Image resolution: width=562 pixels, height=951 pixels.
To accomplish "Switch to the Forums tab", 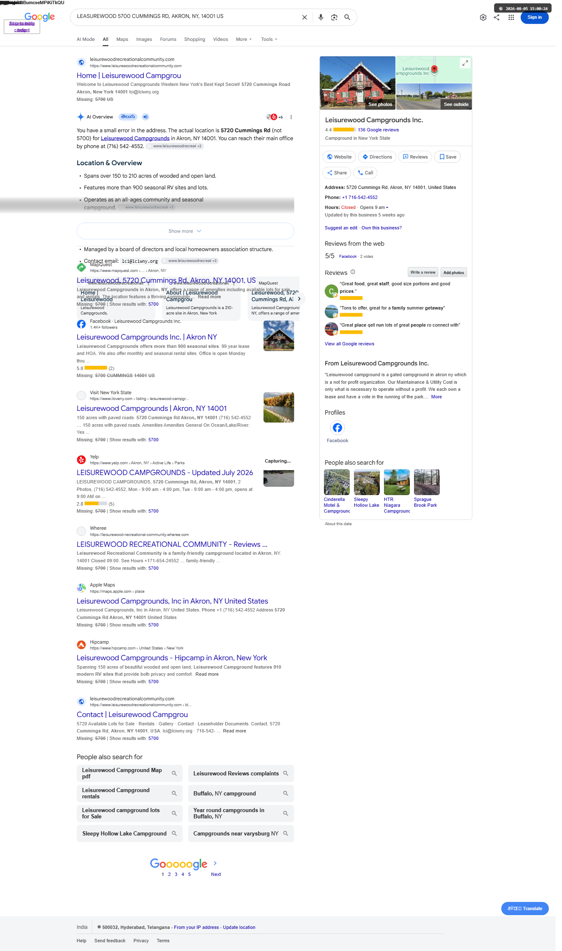I will tap(168, 39).
